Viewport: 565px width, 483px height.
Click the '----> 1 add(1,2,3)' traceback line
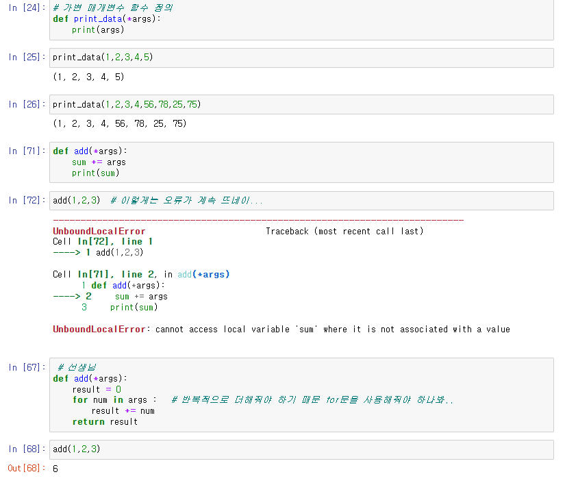pyautogui.click(x=98, y=252)
